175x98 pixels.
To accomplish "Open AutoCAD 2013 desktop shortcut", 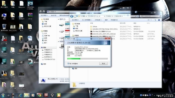I will coord(4,40).
